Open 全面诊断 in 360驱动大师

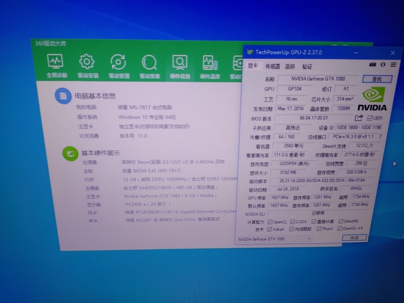(x=56, y=66)
